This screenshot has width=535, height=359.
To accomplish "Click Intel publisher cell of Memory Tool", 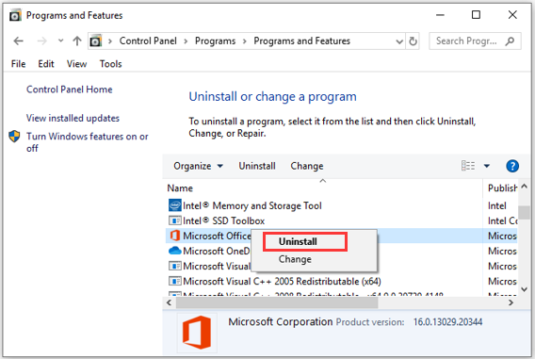I will pos(497,205).
